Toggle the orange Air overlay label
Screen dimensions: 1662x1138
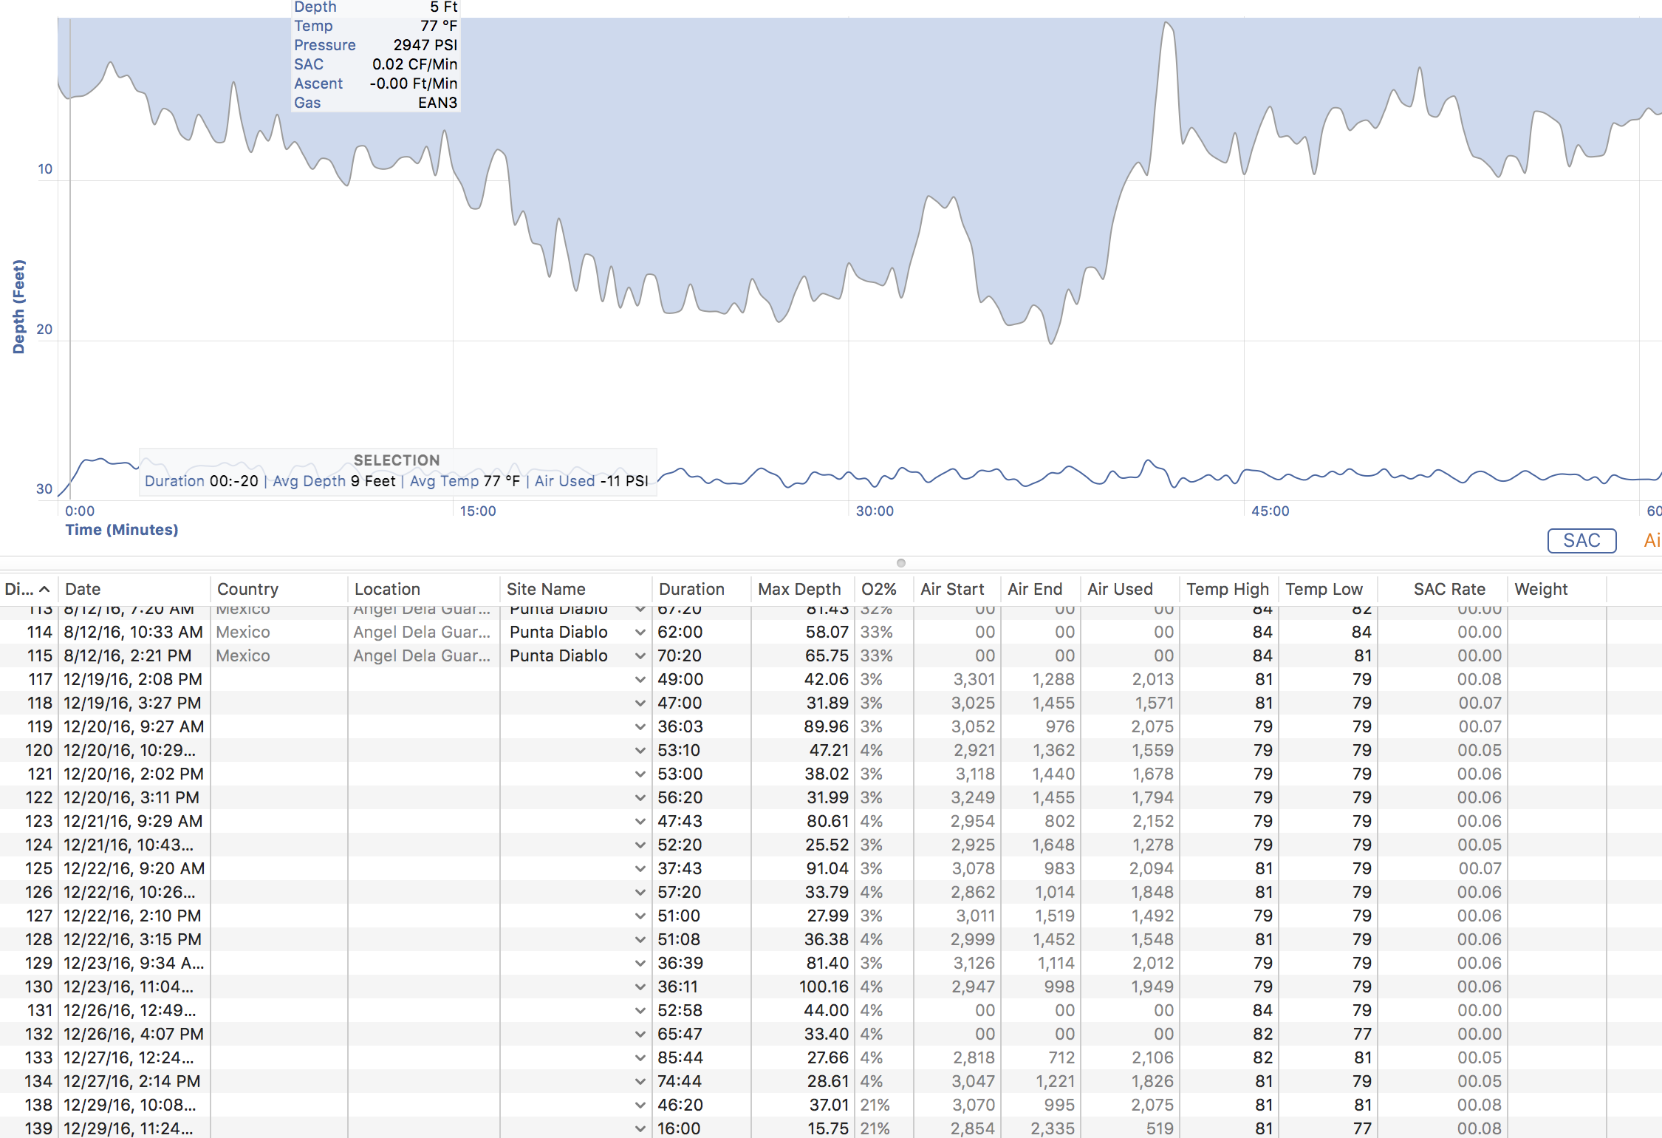click(x=1652, y=541)
